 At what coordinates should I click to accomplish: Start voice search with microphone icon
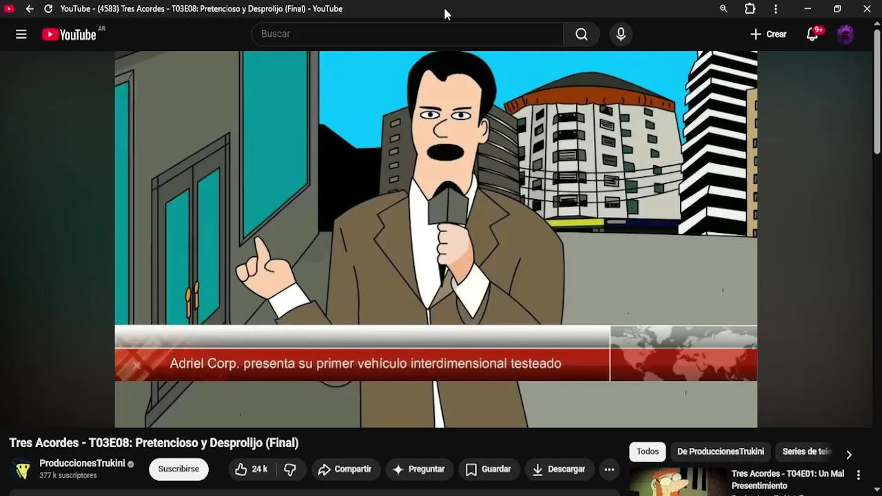(x=621, y=34)
